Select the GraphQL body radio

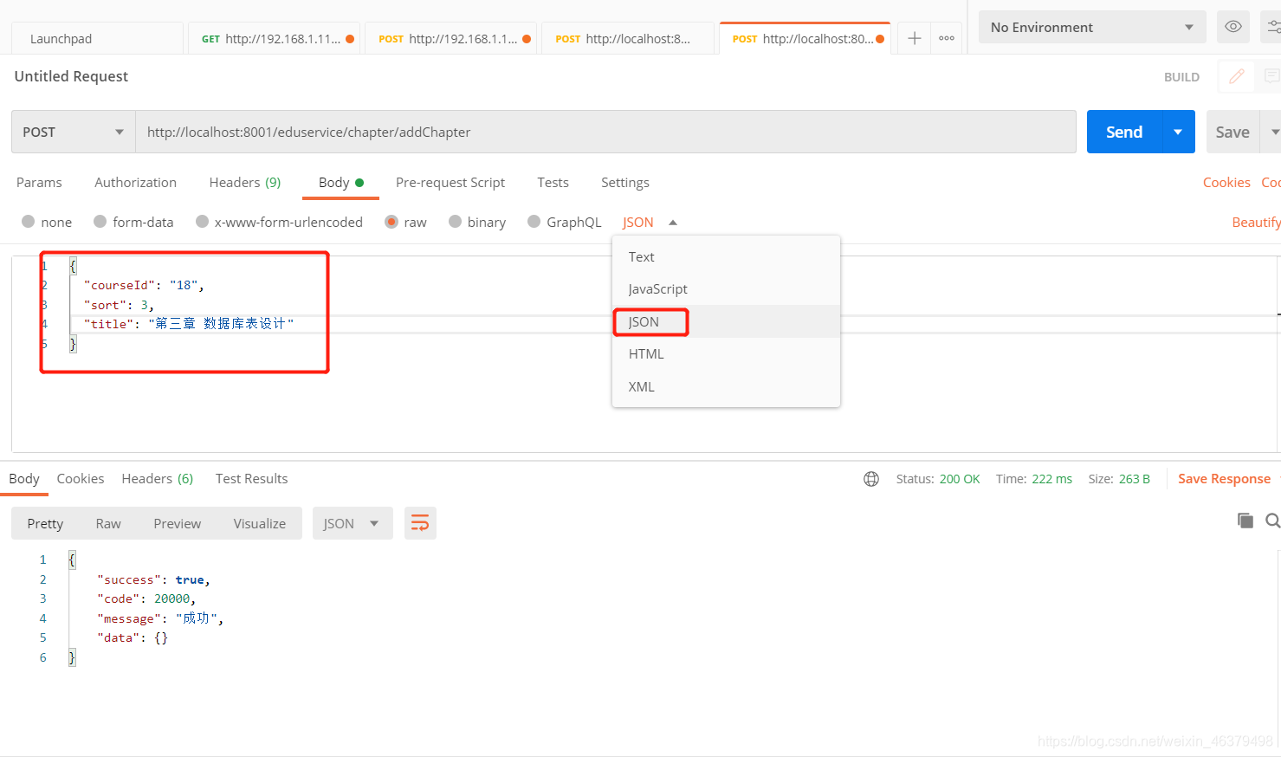pos(534,222)
